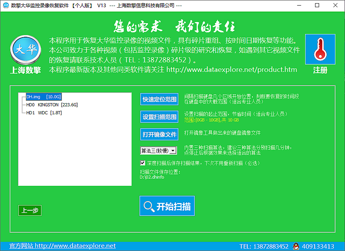
Task: Click the scan range text 范围:[0GB - 10GB]
Action: (211, 120)
